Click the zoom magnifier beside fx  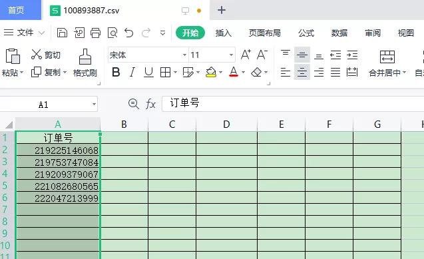tap(134, 104)
